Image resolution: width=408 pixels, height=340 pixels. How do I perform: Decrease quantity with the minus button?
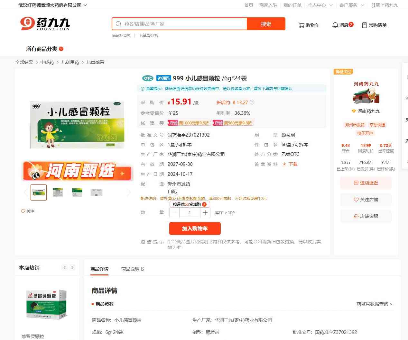point(174,213)
